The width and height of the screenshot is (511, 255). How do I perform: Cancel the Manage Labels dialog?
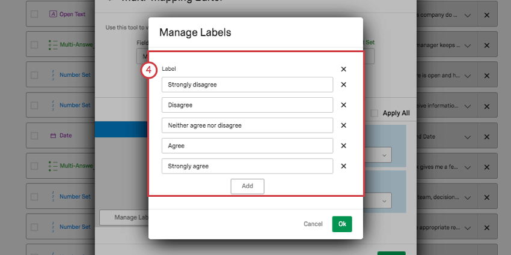pyautogui.click(x=313, y=224)
